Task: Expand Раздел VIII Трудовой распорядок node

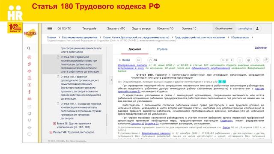Action: (x=51, y=132)
